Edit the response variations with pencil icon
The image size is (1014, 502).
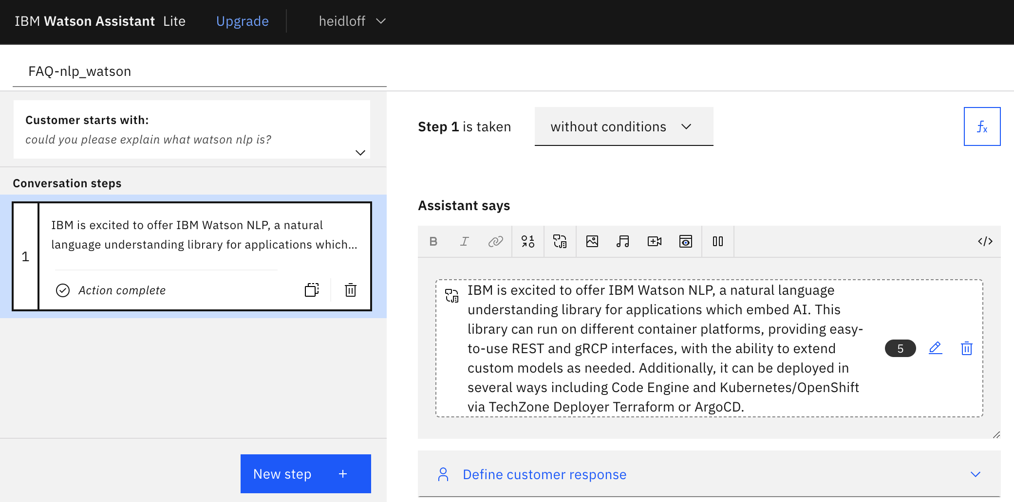click(936, 348)
